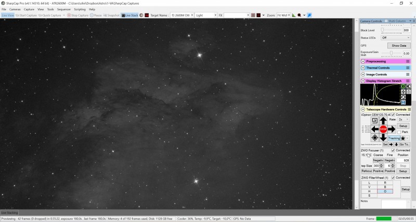Click the magnifier icon in the toolbar
The width and height of the screenshot is (416, 222).
tap(300, 16)
